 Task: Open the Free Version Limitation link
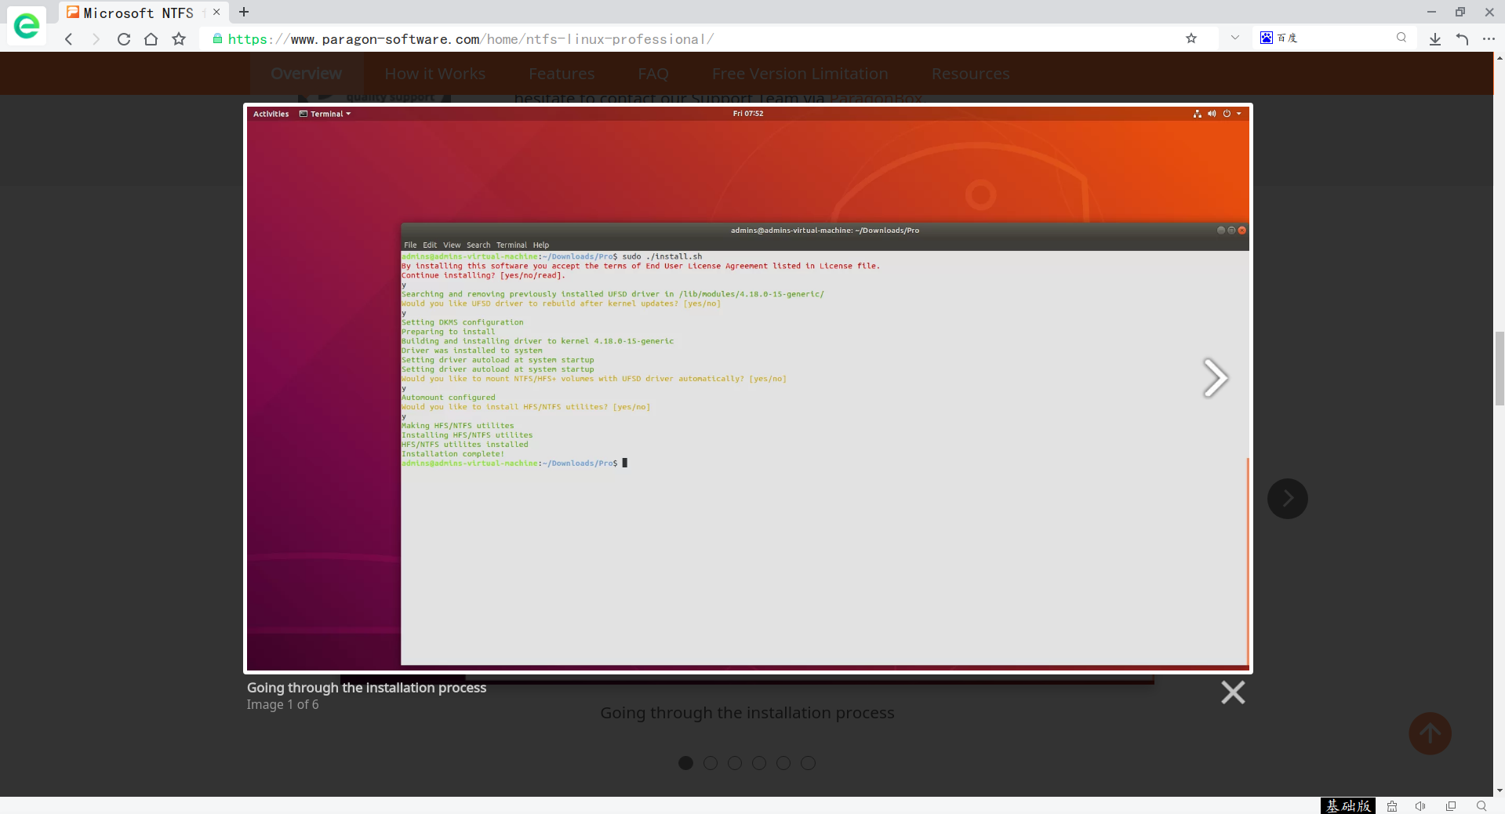(800, 74)
